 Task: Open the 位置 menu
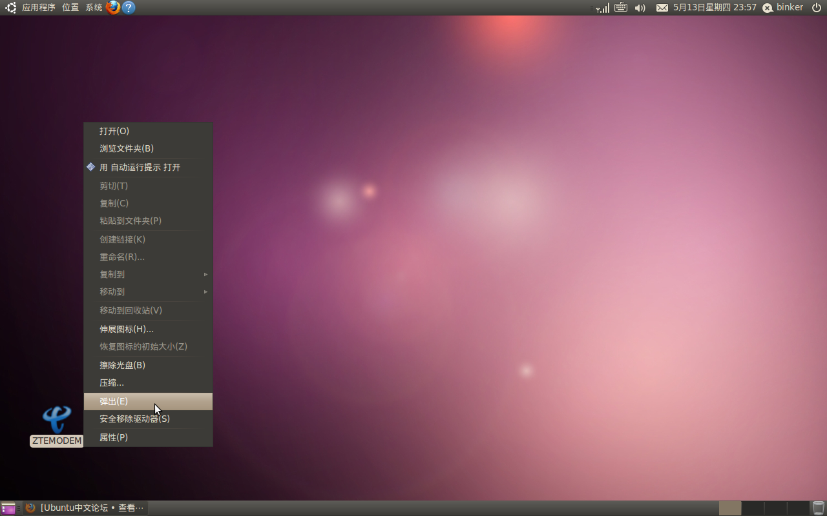click(x=70, y=8)
